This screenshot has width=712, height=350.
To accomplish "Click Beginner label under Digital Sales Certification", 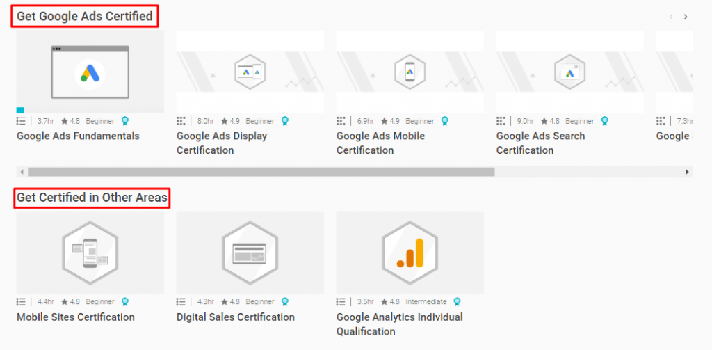I will (x=260, y=302).
